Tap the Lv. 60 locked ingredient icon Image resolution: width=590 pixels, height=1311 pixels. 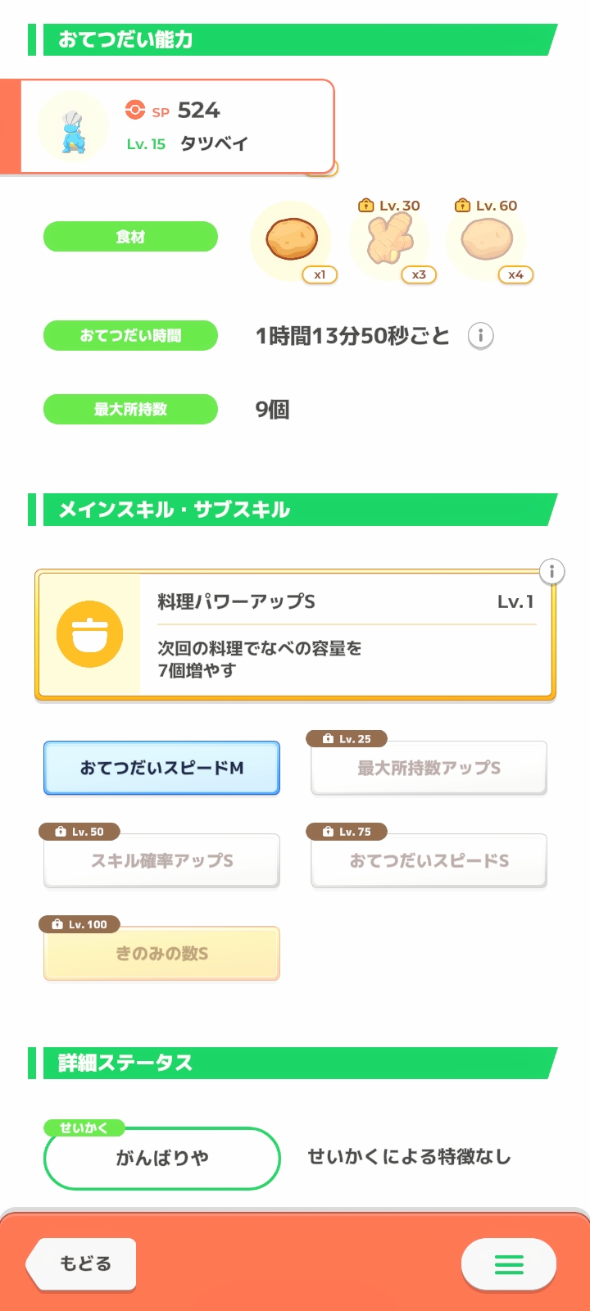click(x=487, y=241)
